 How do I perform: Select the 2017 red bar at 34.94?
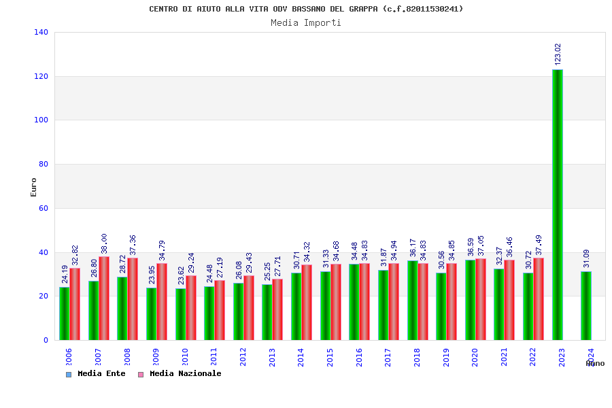pyautogui.click(x=394, y=301)
